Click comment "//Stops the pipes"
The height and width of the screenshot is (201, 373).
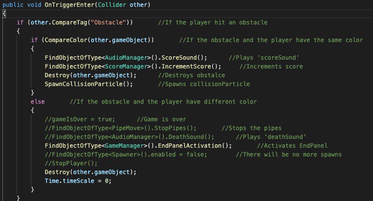[x=252, y=128]
